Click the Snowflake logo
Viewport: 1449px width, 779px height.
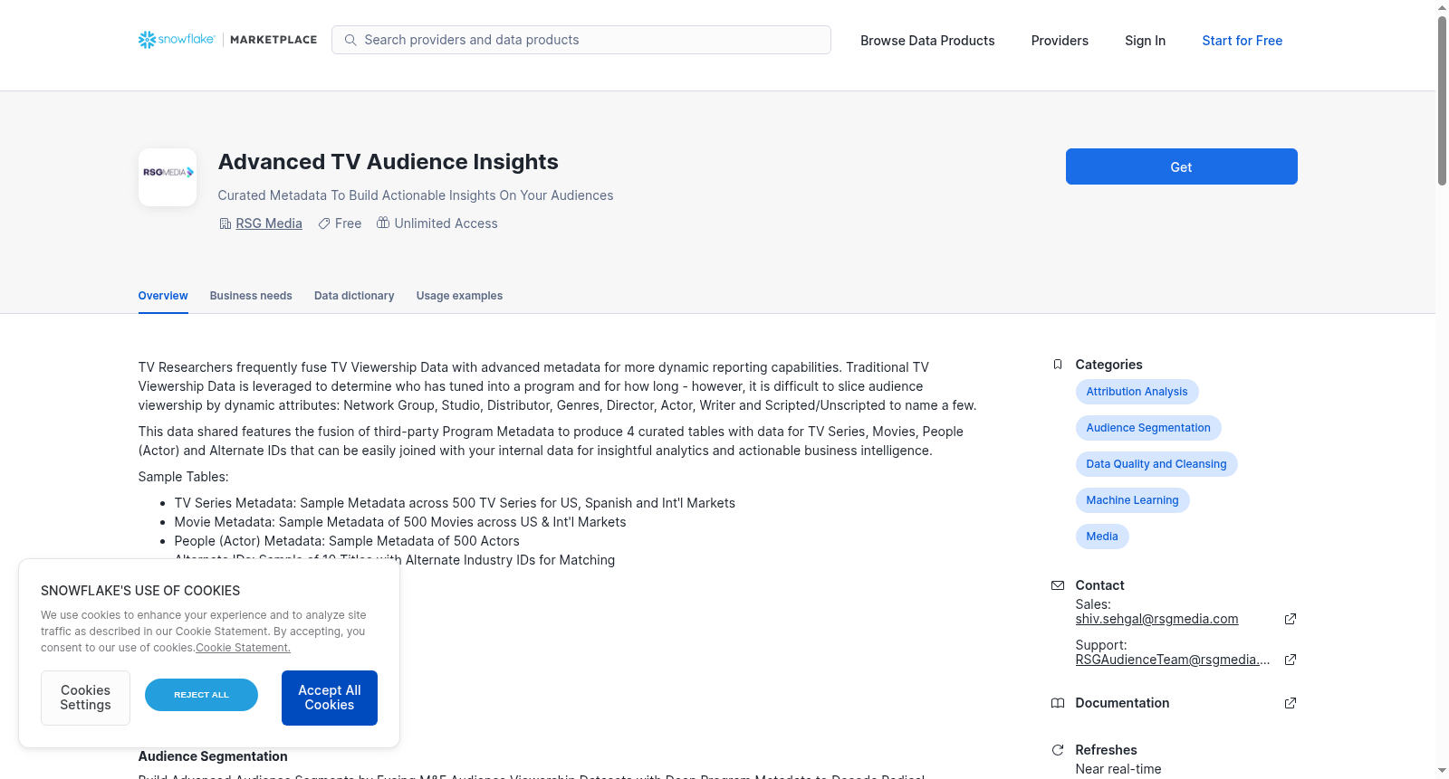tap(177, 40)
